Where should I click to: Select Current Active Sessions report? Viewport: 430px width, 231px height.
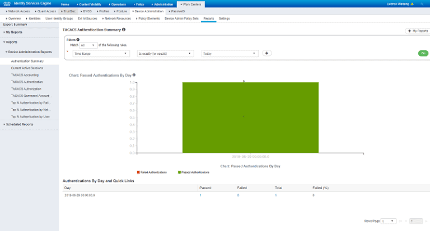[27, 68]
